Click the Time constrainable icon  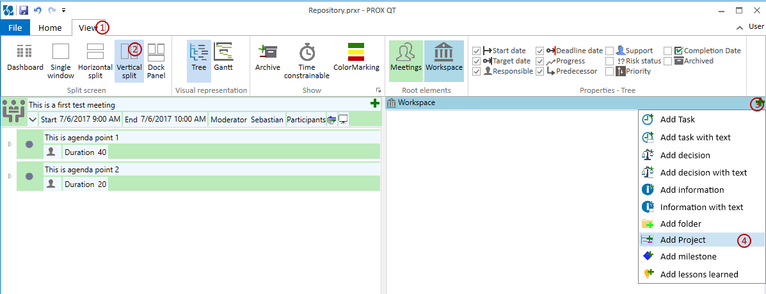308,60
